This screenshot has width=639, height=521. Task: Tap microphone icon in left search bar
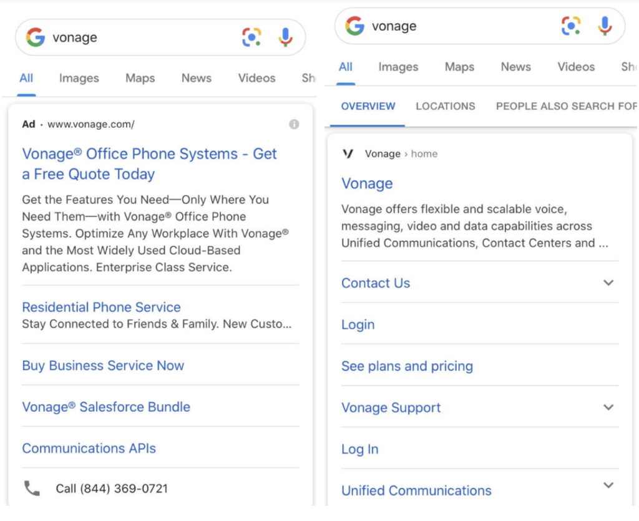pos(285,37)
